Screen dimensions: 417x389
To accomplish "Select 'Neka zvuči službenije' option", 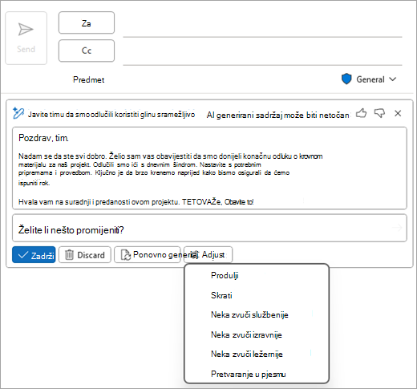I will [257, 314].
